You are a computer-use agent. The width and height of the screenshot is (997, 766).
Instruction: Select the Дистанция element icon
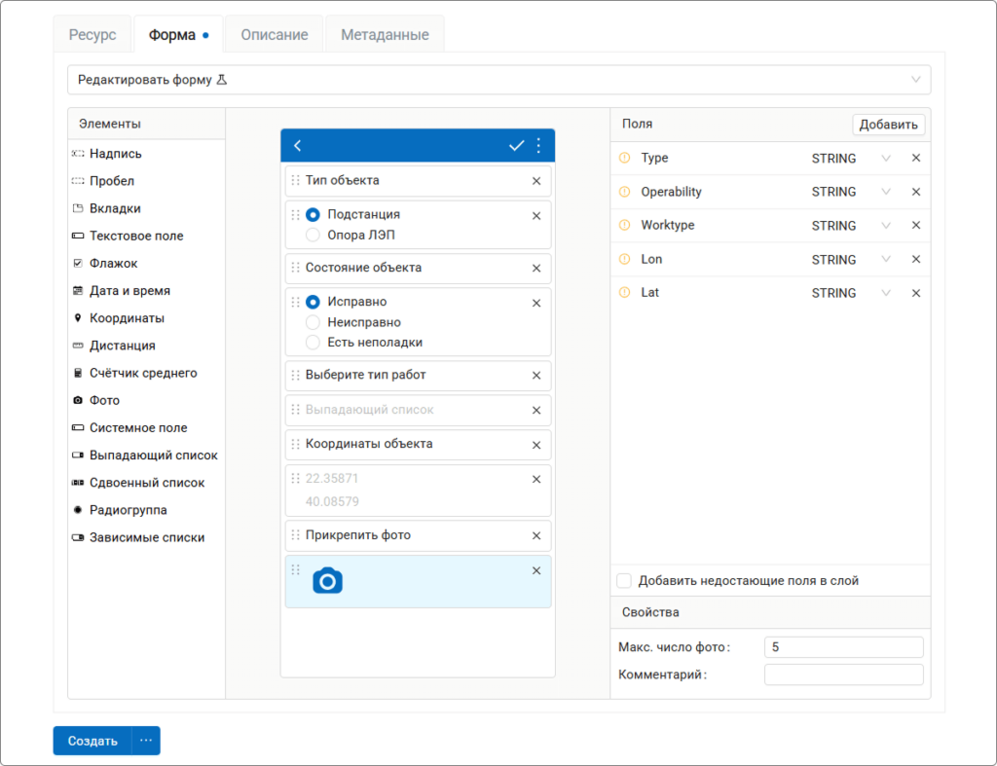click(x=78, y=346)
